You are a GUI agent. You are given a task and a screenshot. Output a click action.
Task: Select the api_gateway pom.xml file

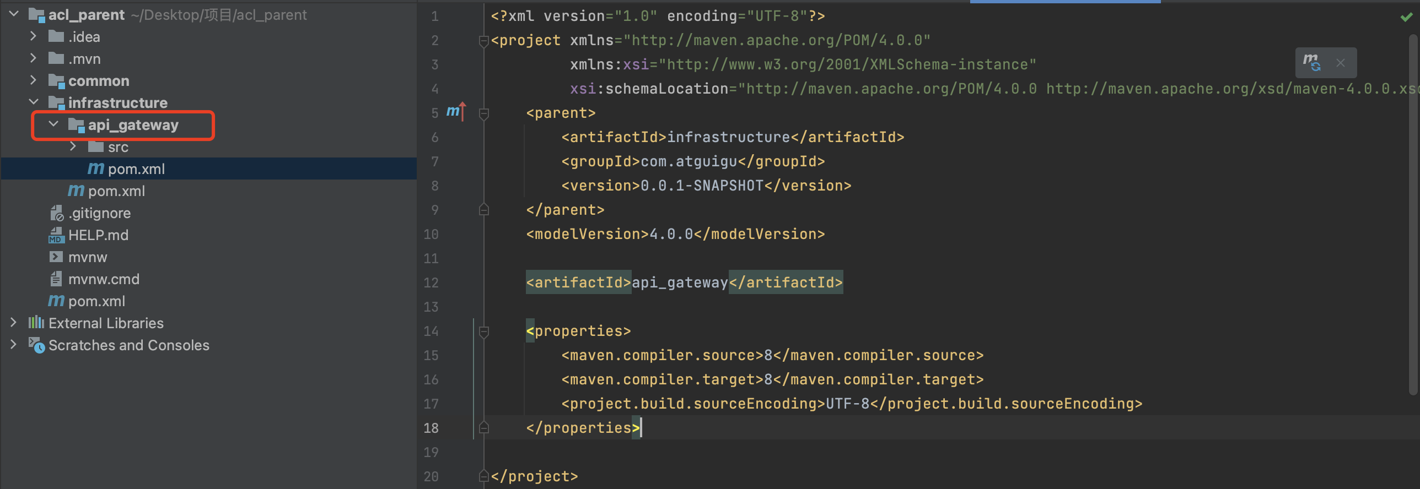[x=136, y=169]
